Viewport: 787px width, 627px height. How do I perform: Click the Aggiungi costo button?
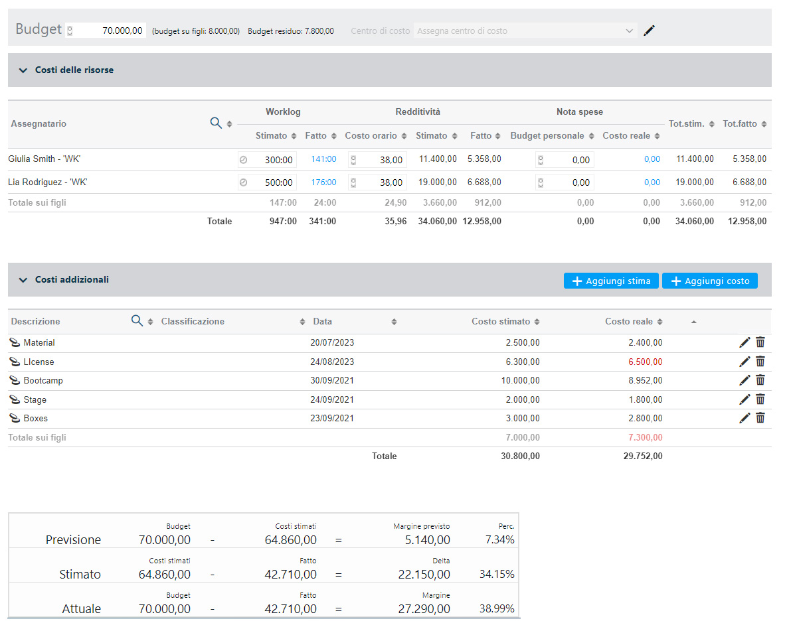pos(709,281)
